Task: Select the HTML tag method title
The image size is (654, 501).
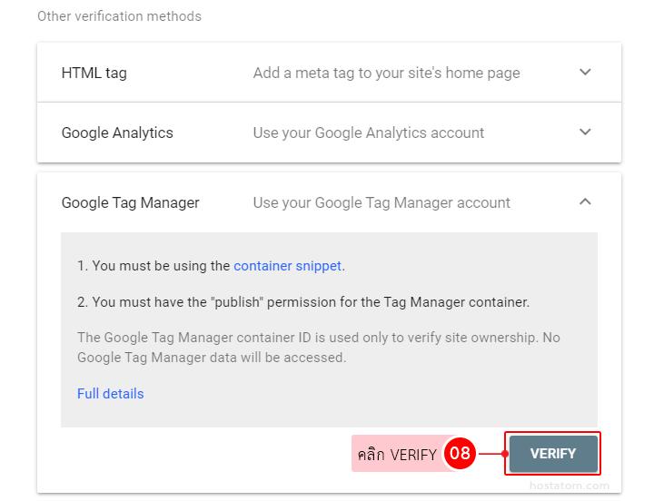Action: click(94, 74)
